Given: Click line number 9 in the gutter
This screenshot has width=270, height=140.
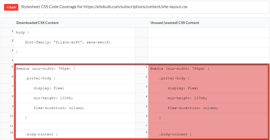Looking at the screenshot, I should click(x=12, y=106).
